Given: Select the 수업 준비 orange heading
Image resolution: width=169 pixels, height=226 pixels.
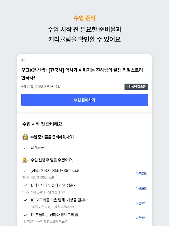Looking at the screenshot, I should pos(84,18).
